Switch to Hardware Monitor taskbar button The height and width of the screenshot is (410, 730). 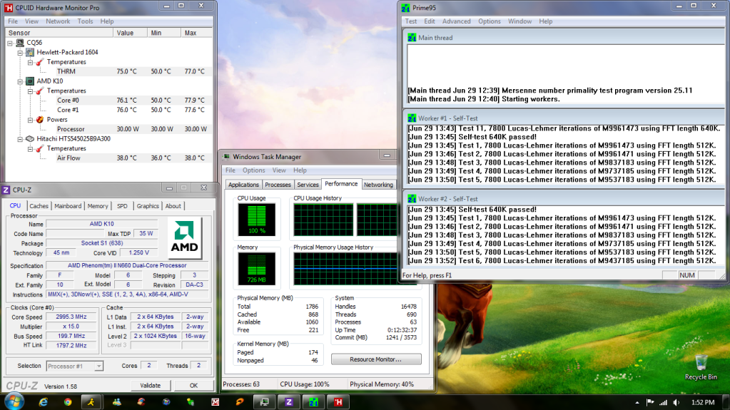tap(338, 402)
